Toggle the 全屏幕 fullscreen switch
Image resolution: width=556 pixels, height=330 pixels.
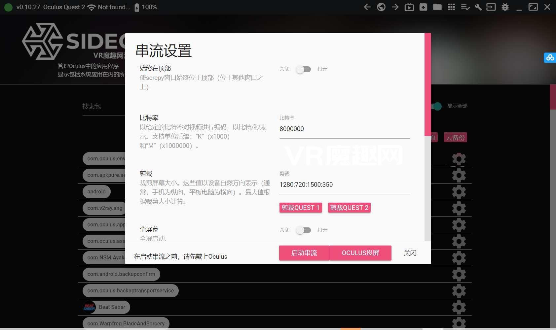[303, 230]
